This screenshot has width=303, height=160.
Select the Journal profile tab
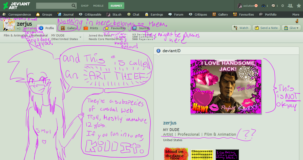click(x=141, y=28)
